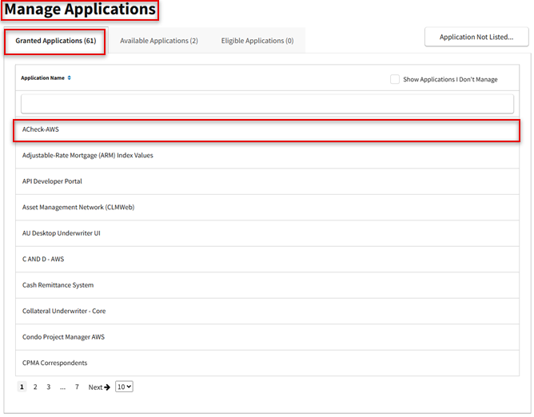This screenshot has height=417, width=534.
Task: Switch to Granted Applications (61) tab
Action: point(55,41)
